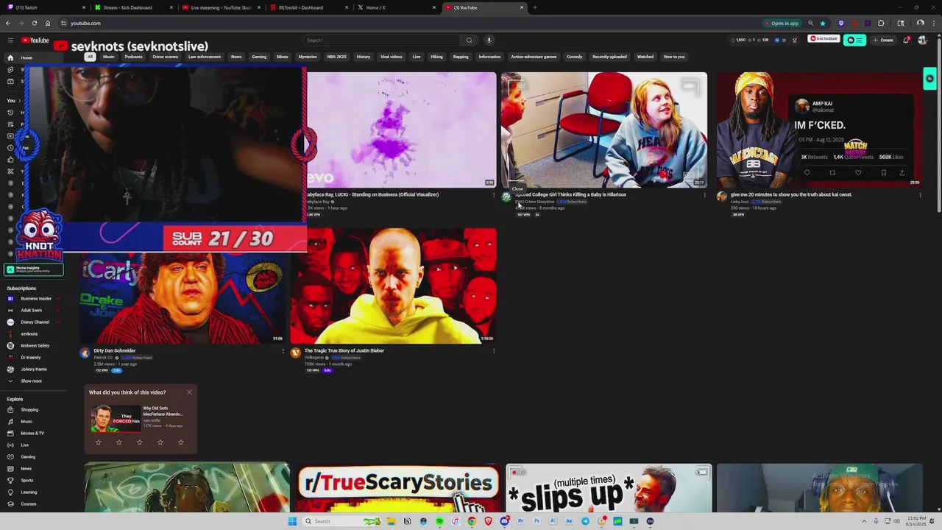Launch Photoshop from the taskbar
Image resolution: width=942 pixels, height=530 pixels.
coord(536,521)
